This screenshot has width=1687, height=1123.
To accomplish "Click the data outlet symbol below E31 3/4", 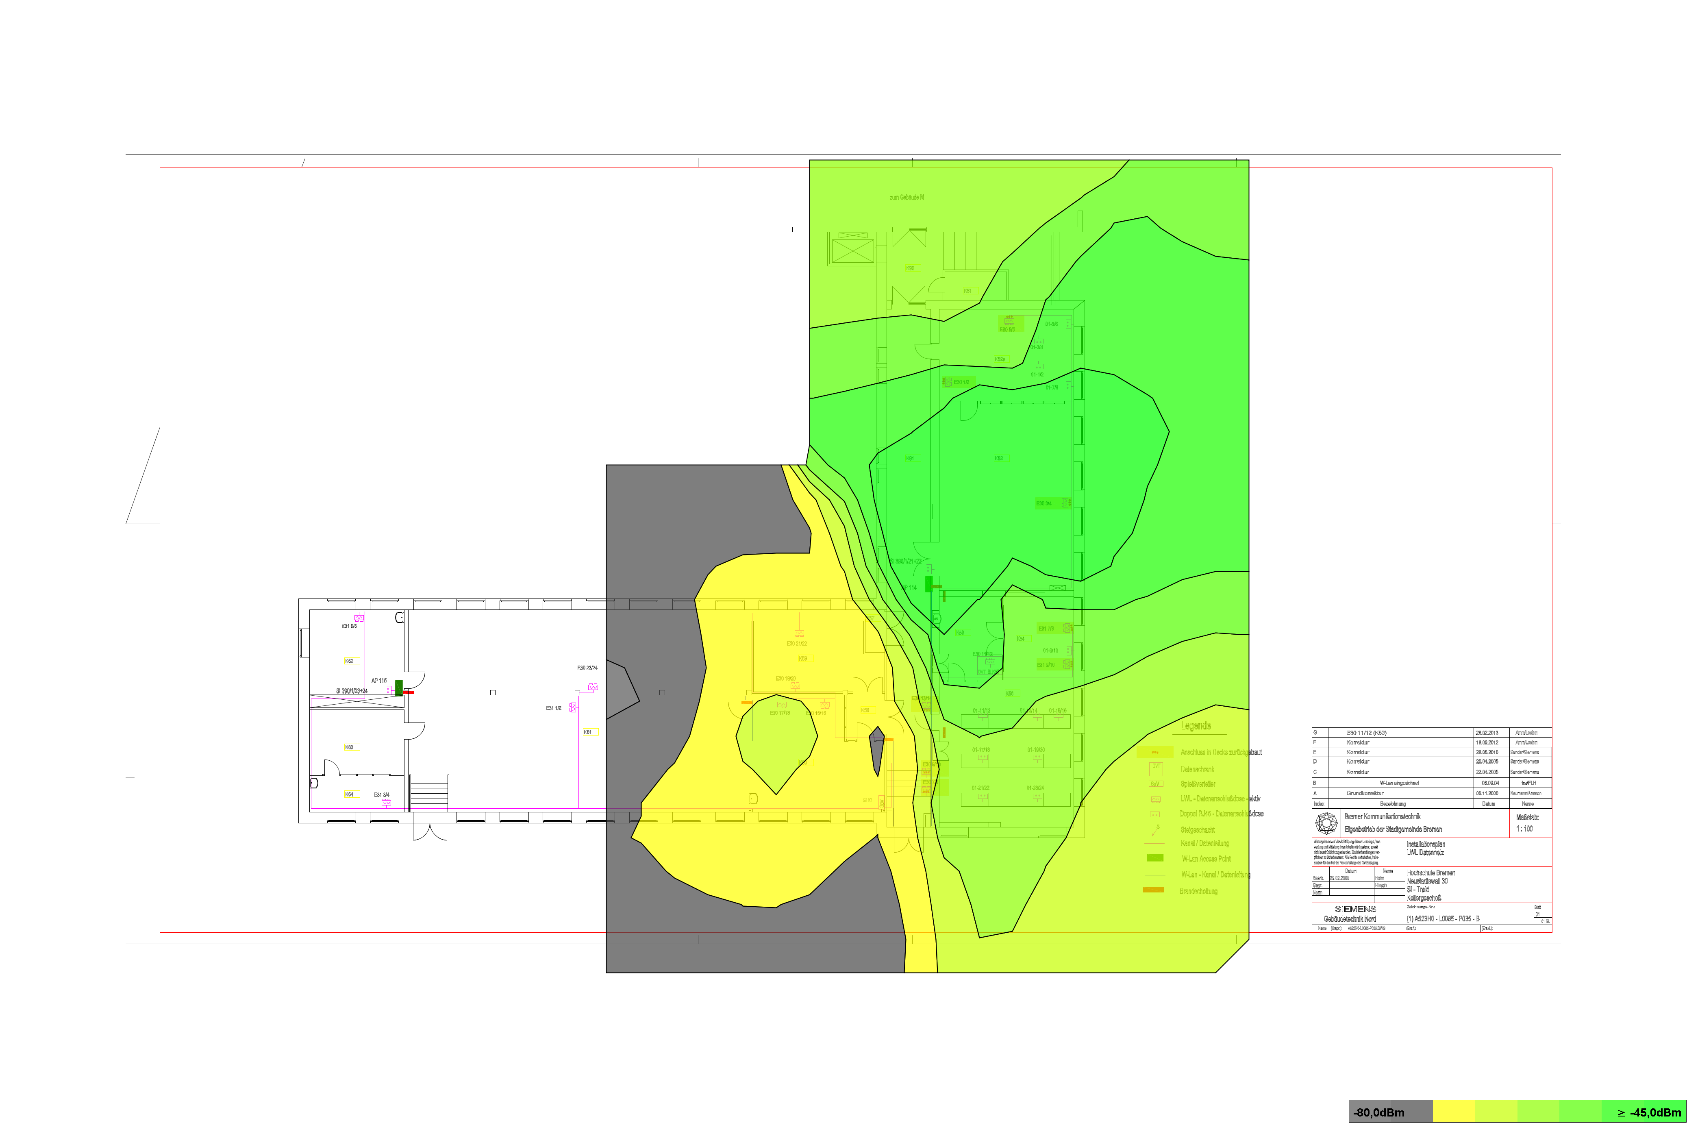I will [386, 803].
